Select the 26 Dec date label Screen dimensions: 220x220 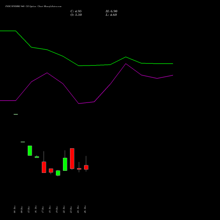point(85,209)
